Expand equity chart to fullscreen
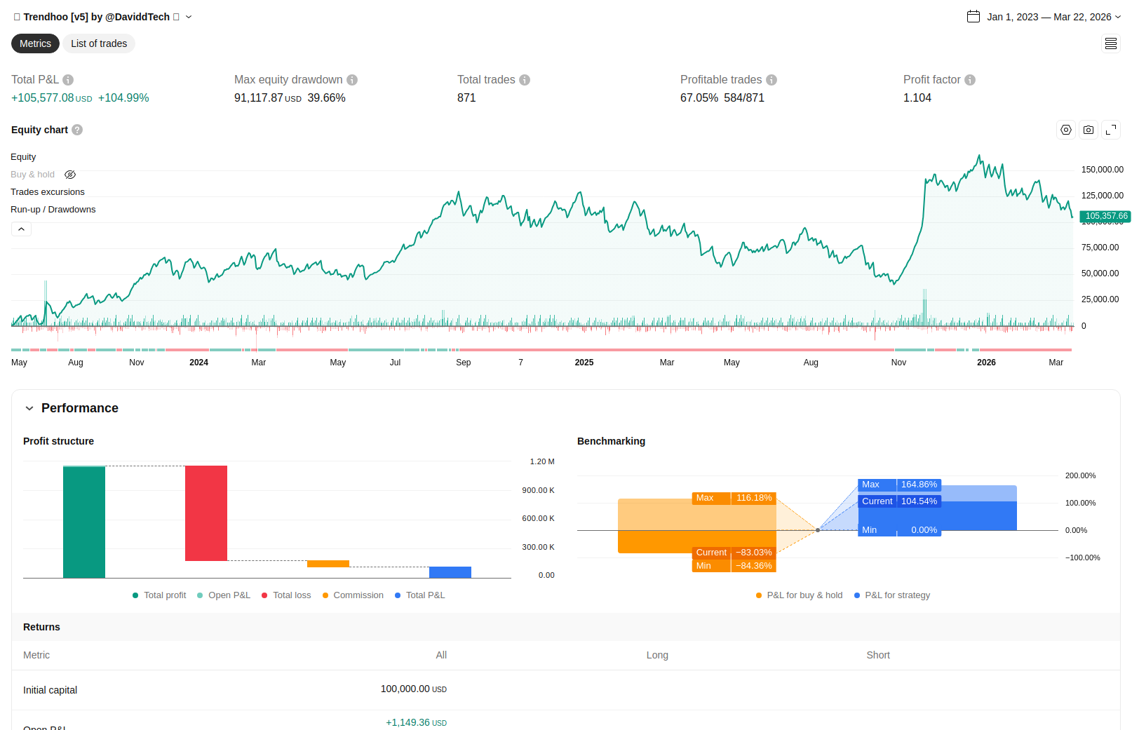Screen dimensions: 1132x730 (1111, 130)
